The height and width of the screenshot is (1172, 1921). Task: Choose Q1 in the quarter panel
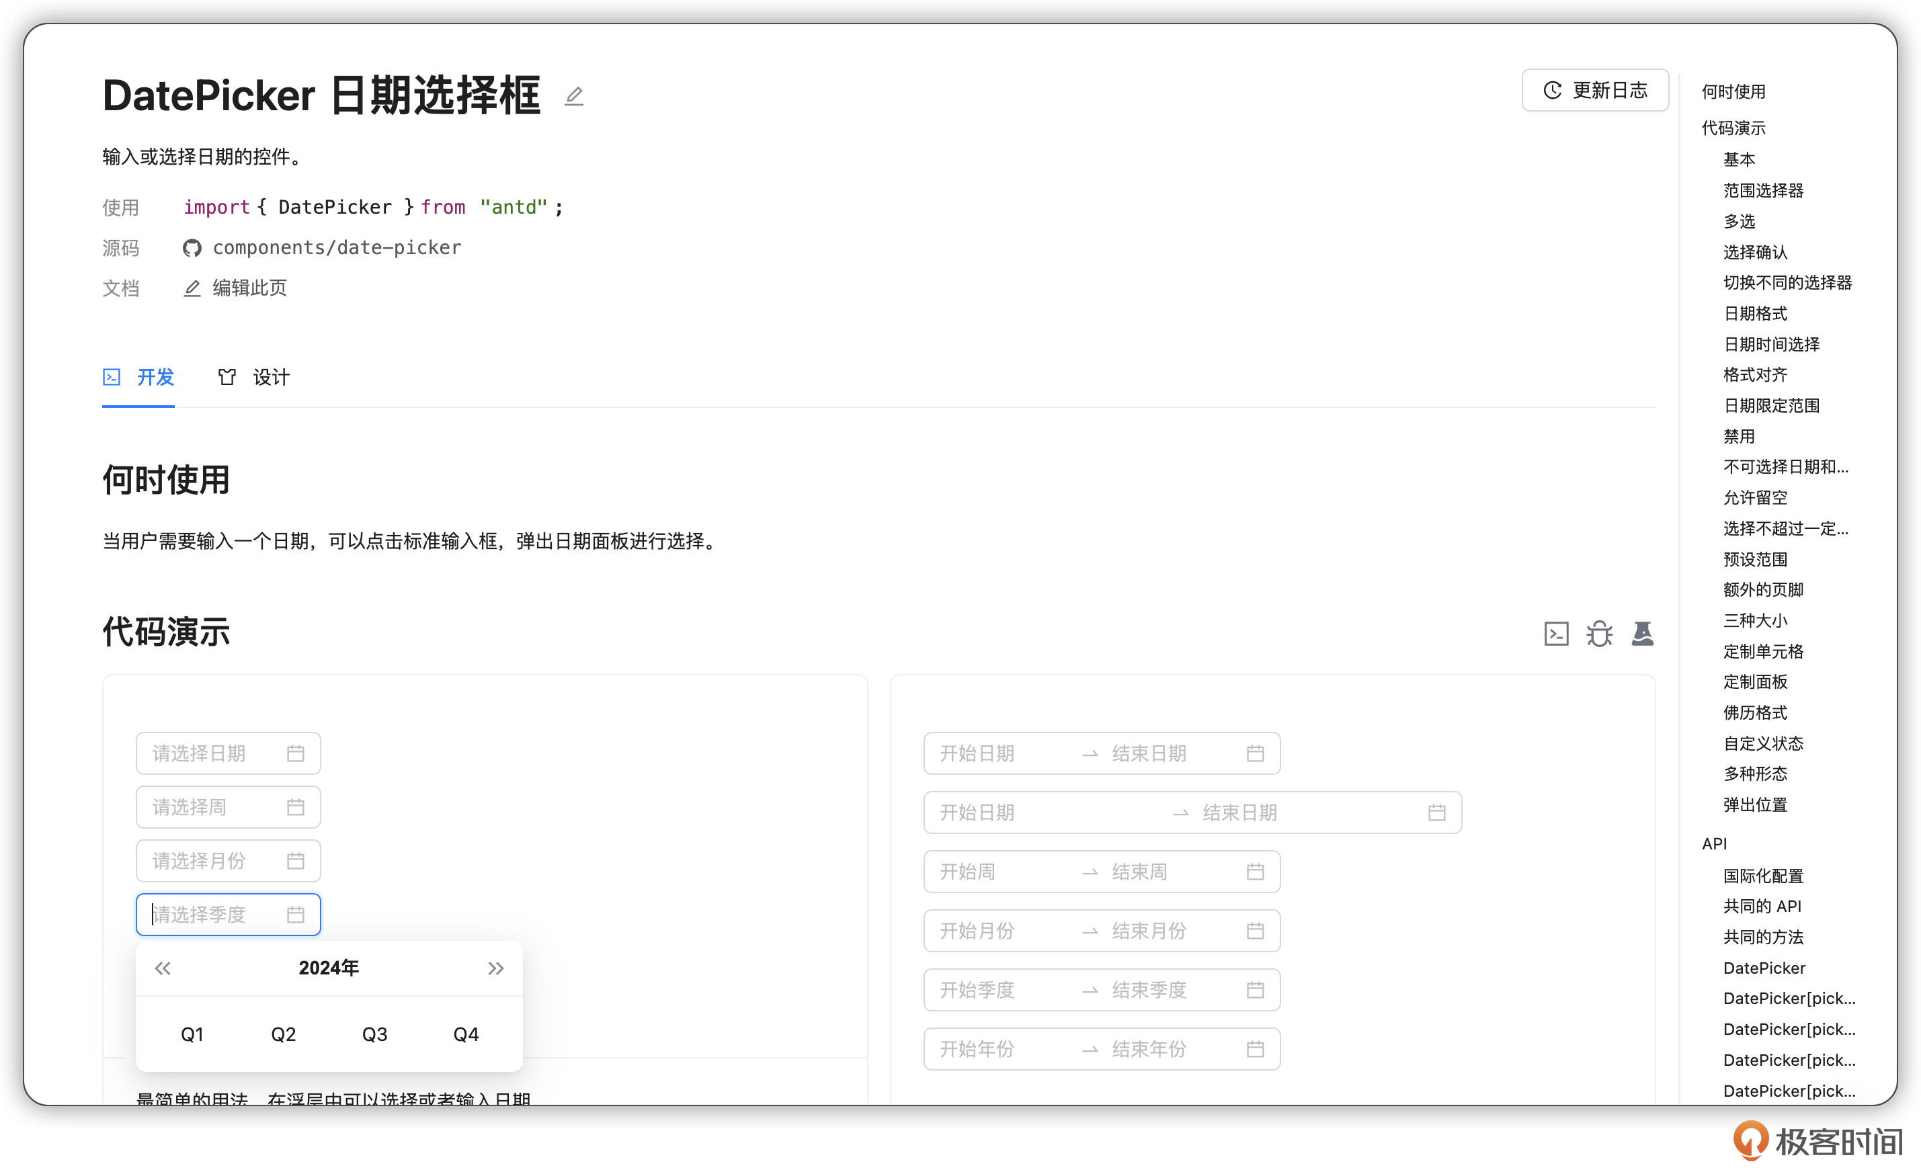[192, 1035]
